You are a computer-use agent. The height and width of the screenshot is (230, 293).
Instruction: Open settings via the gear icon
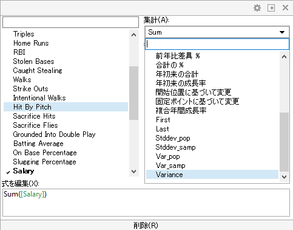click(257, 8)
